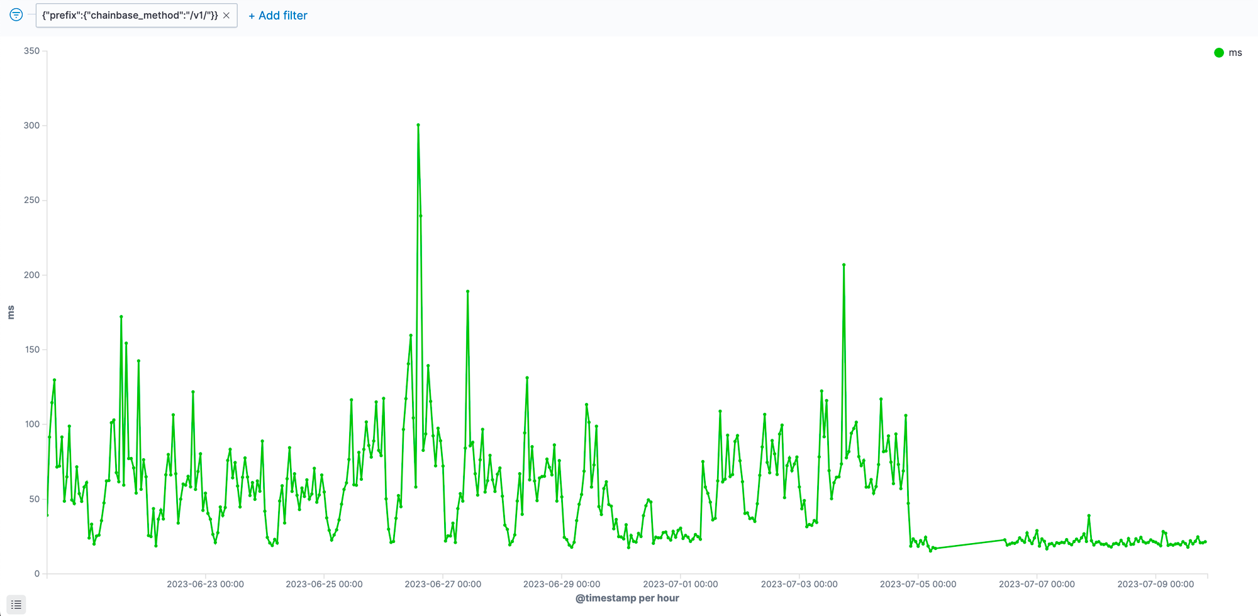Click the 2023-07-07 00:00 axis label
Image resolution: width=1258 pixels, height=616 pixels.
(x=1037, y=584)
